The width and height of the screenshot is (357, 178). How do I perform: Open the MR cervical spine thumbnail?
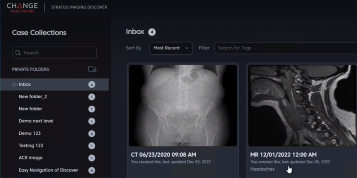pos(302,105)
